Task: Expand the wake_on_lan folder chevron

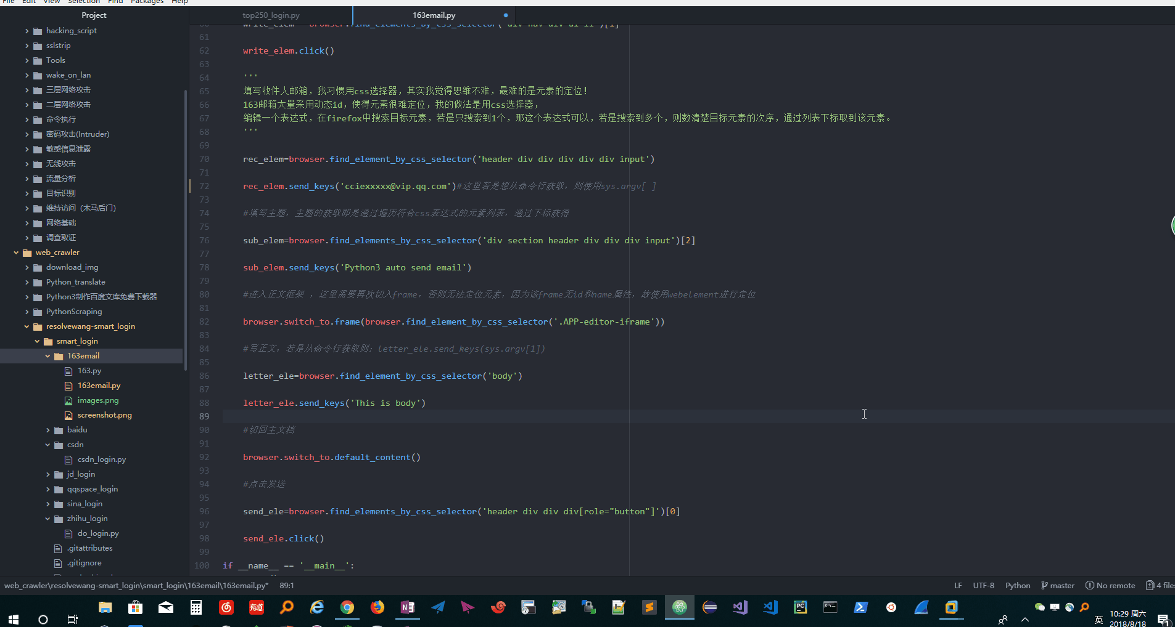Action: [x=27, y=75]
